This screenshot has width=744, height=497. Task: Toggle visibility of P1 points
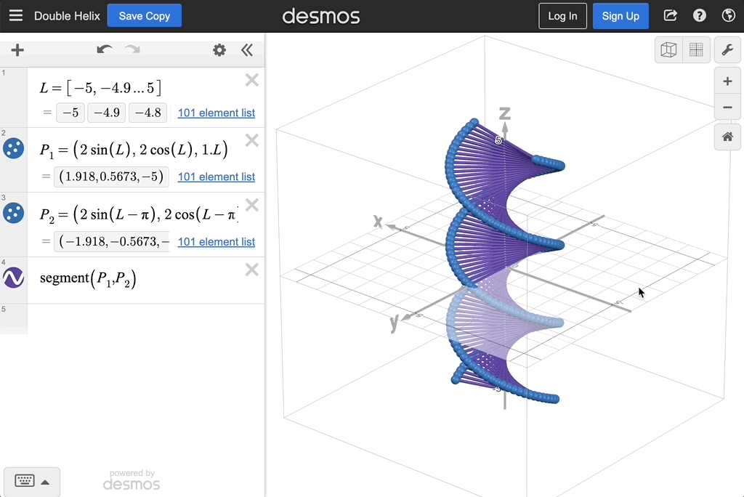tap(14, 149)
